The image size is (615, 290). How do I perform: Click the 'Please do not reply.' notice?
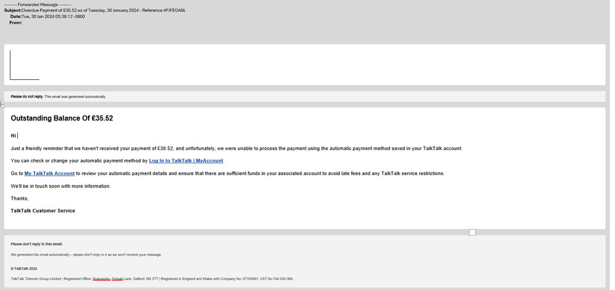(58, 96)
